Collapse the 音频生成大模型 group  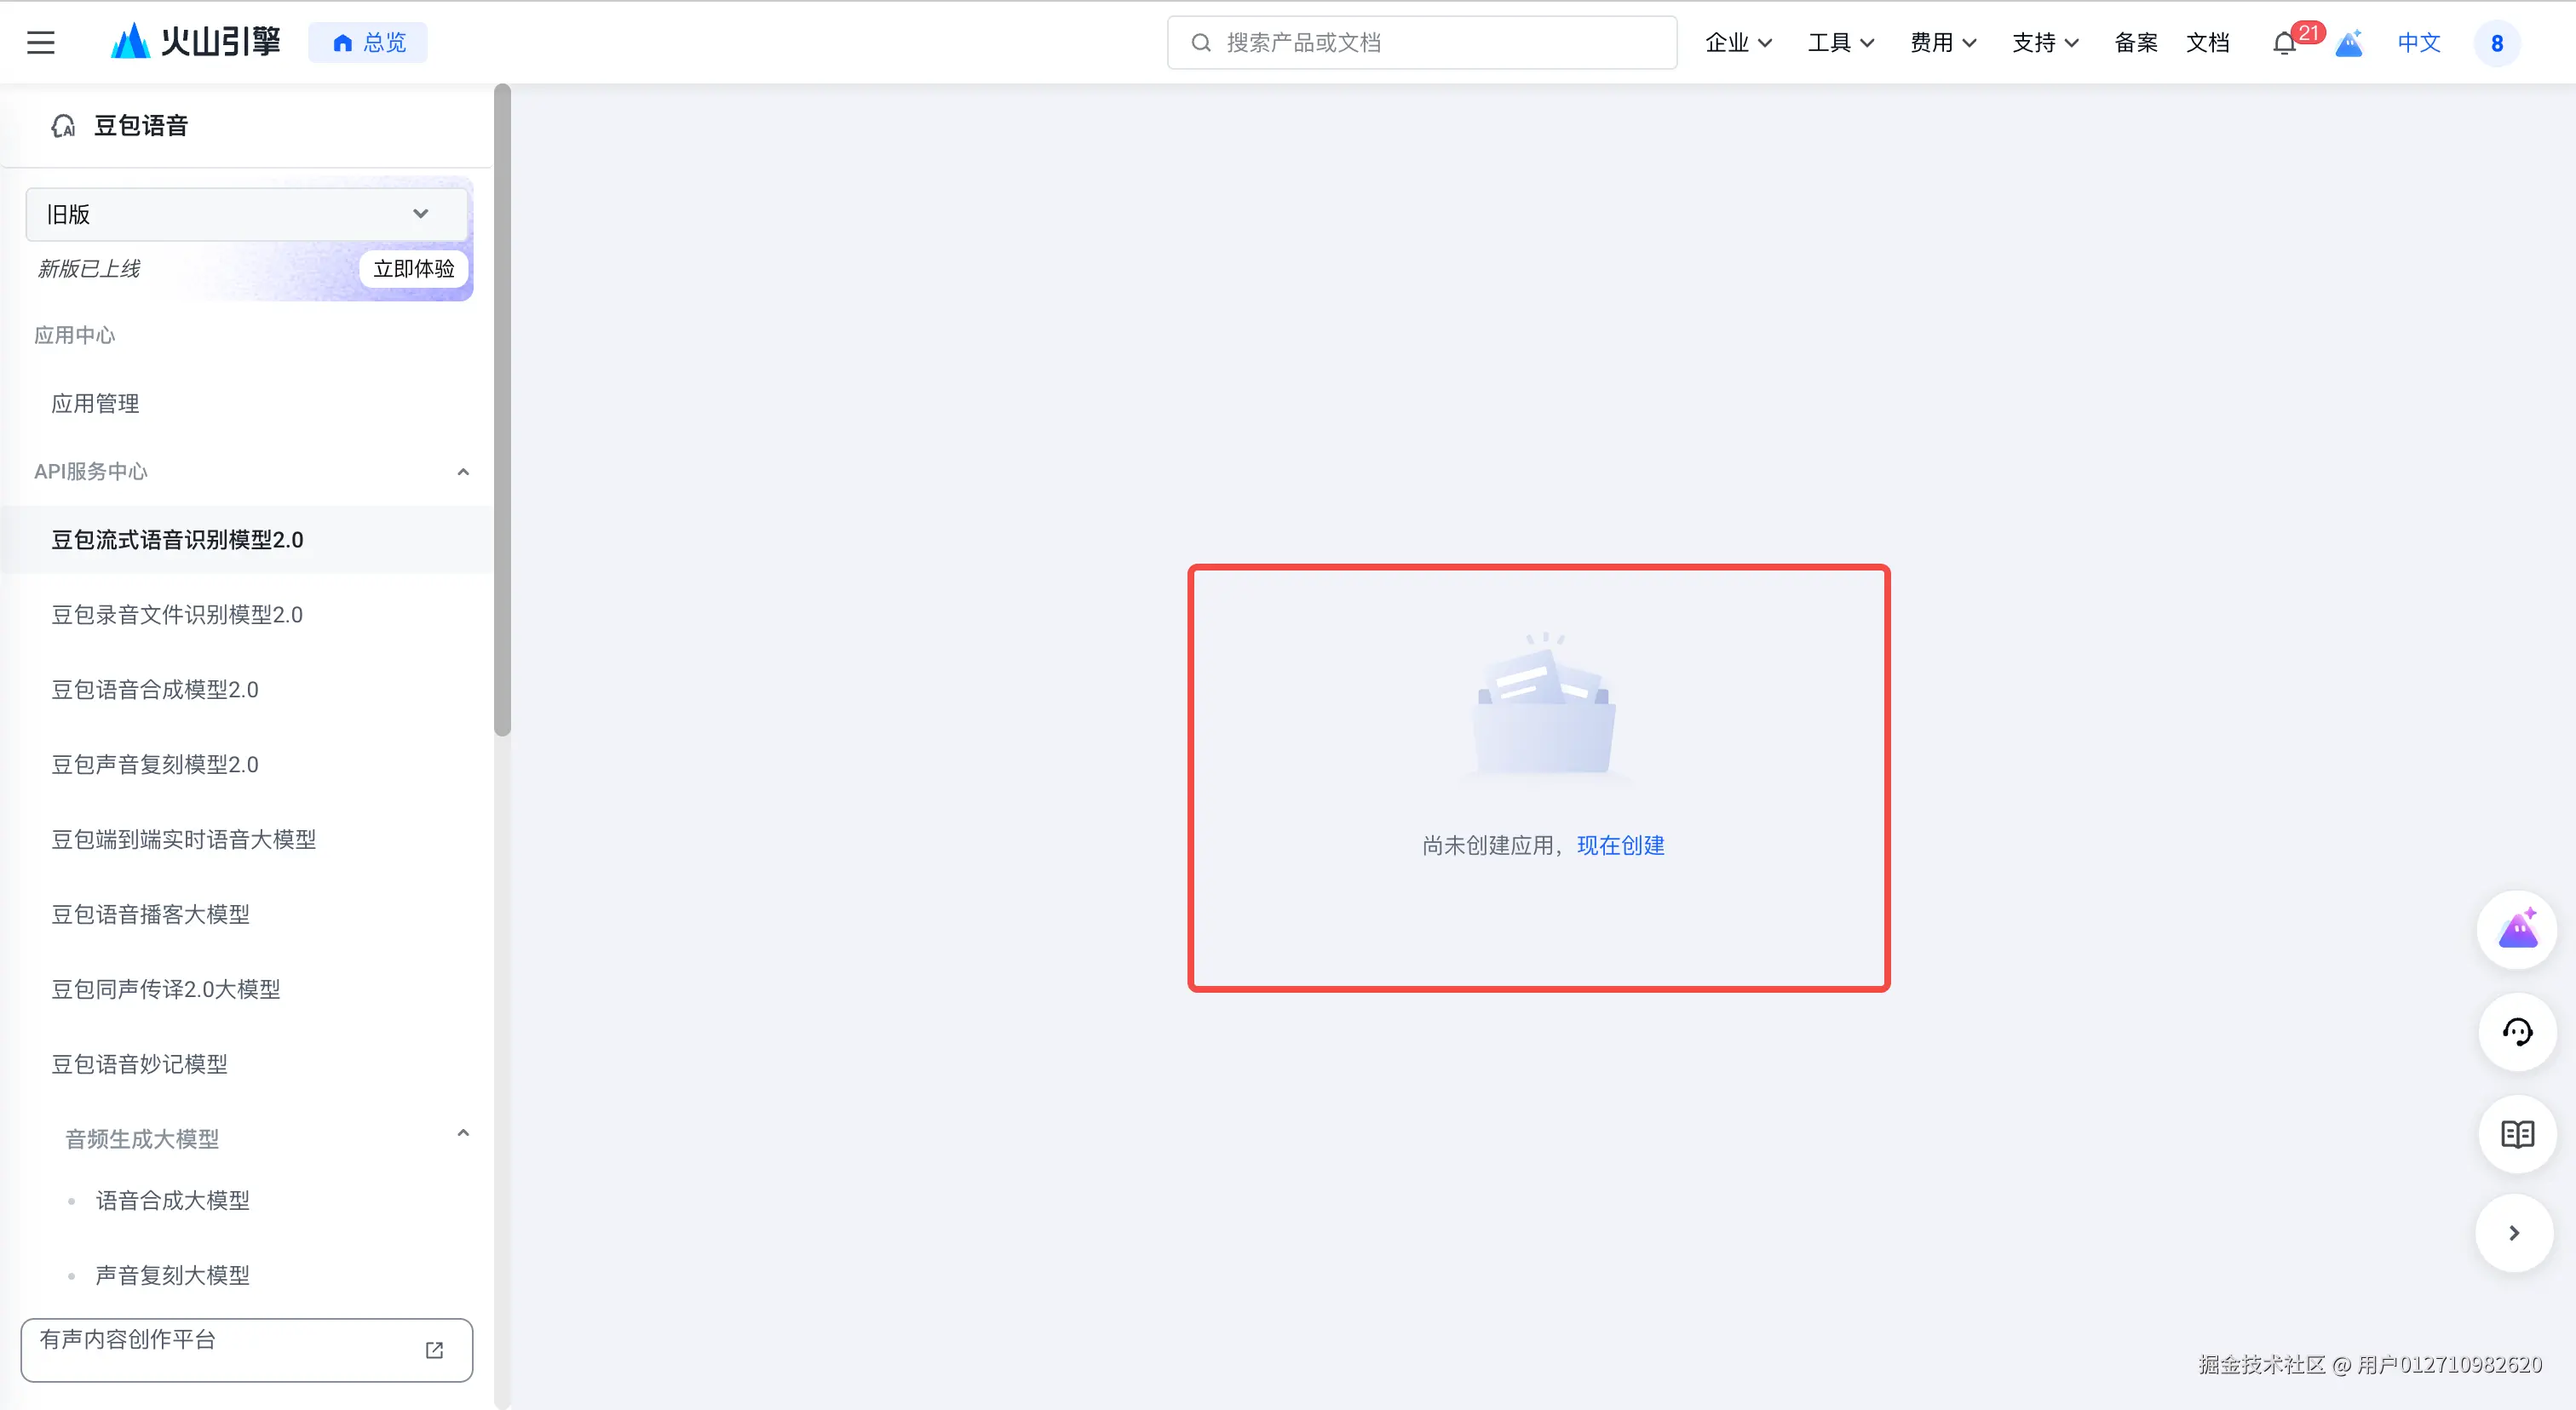(463, 1133)
